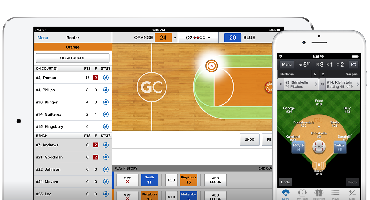
Task: Tap the missed shot marker on court
Action: pyautogui.click(x=212, y=66)
